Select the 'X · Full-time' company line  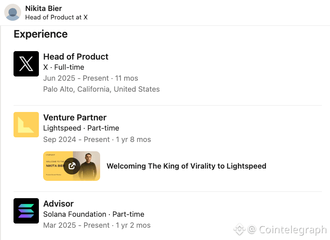coord(64,67)
